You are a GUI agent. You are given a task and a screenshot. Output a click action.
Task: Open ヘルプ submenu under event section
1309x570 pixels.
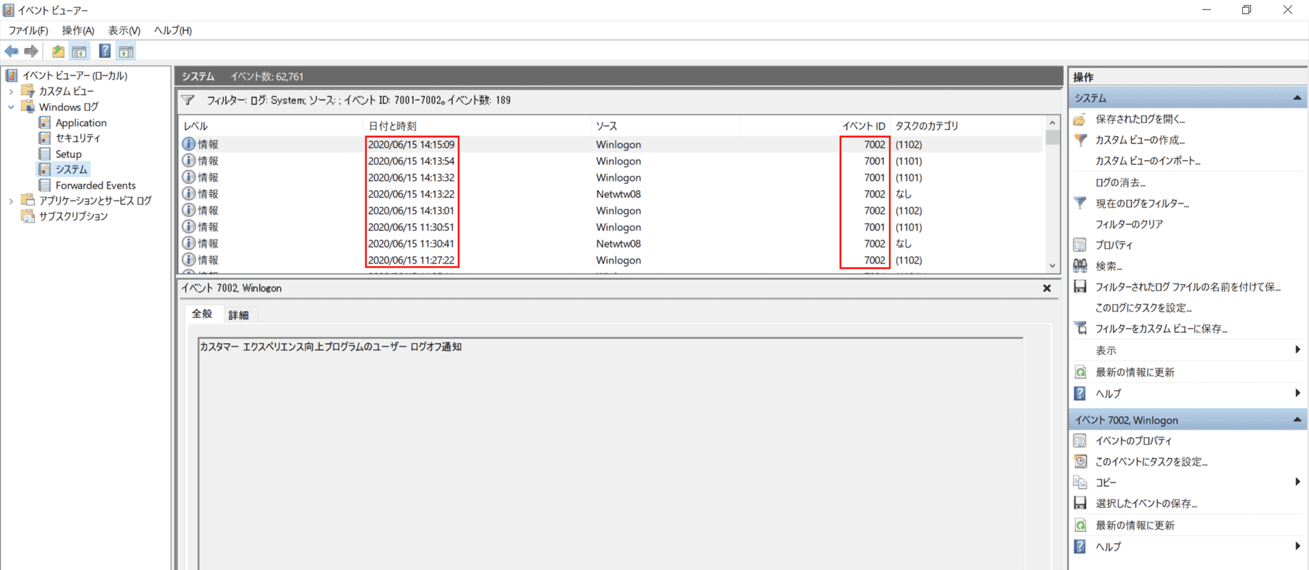click(1297, 546)
